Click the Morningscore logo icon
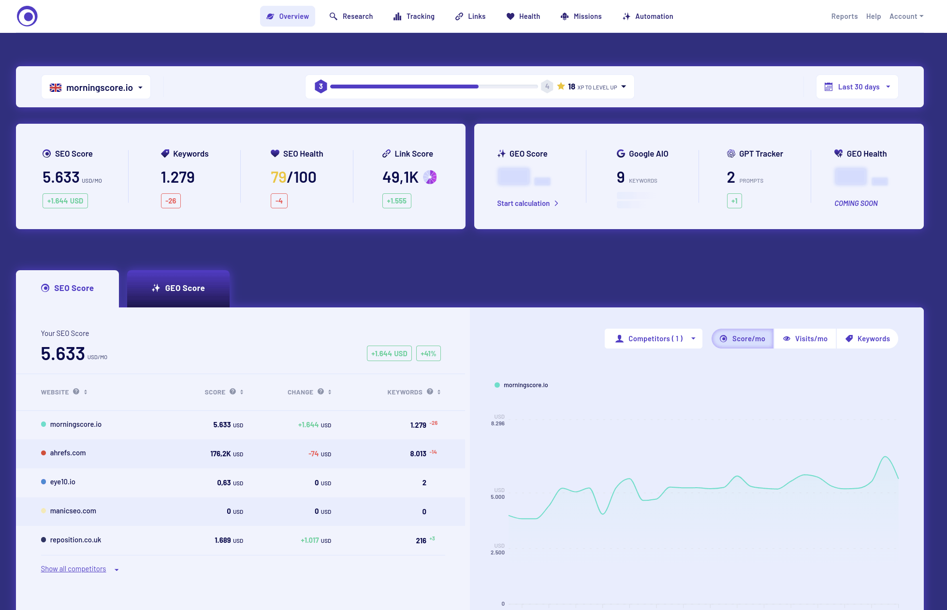 point(27,16)
